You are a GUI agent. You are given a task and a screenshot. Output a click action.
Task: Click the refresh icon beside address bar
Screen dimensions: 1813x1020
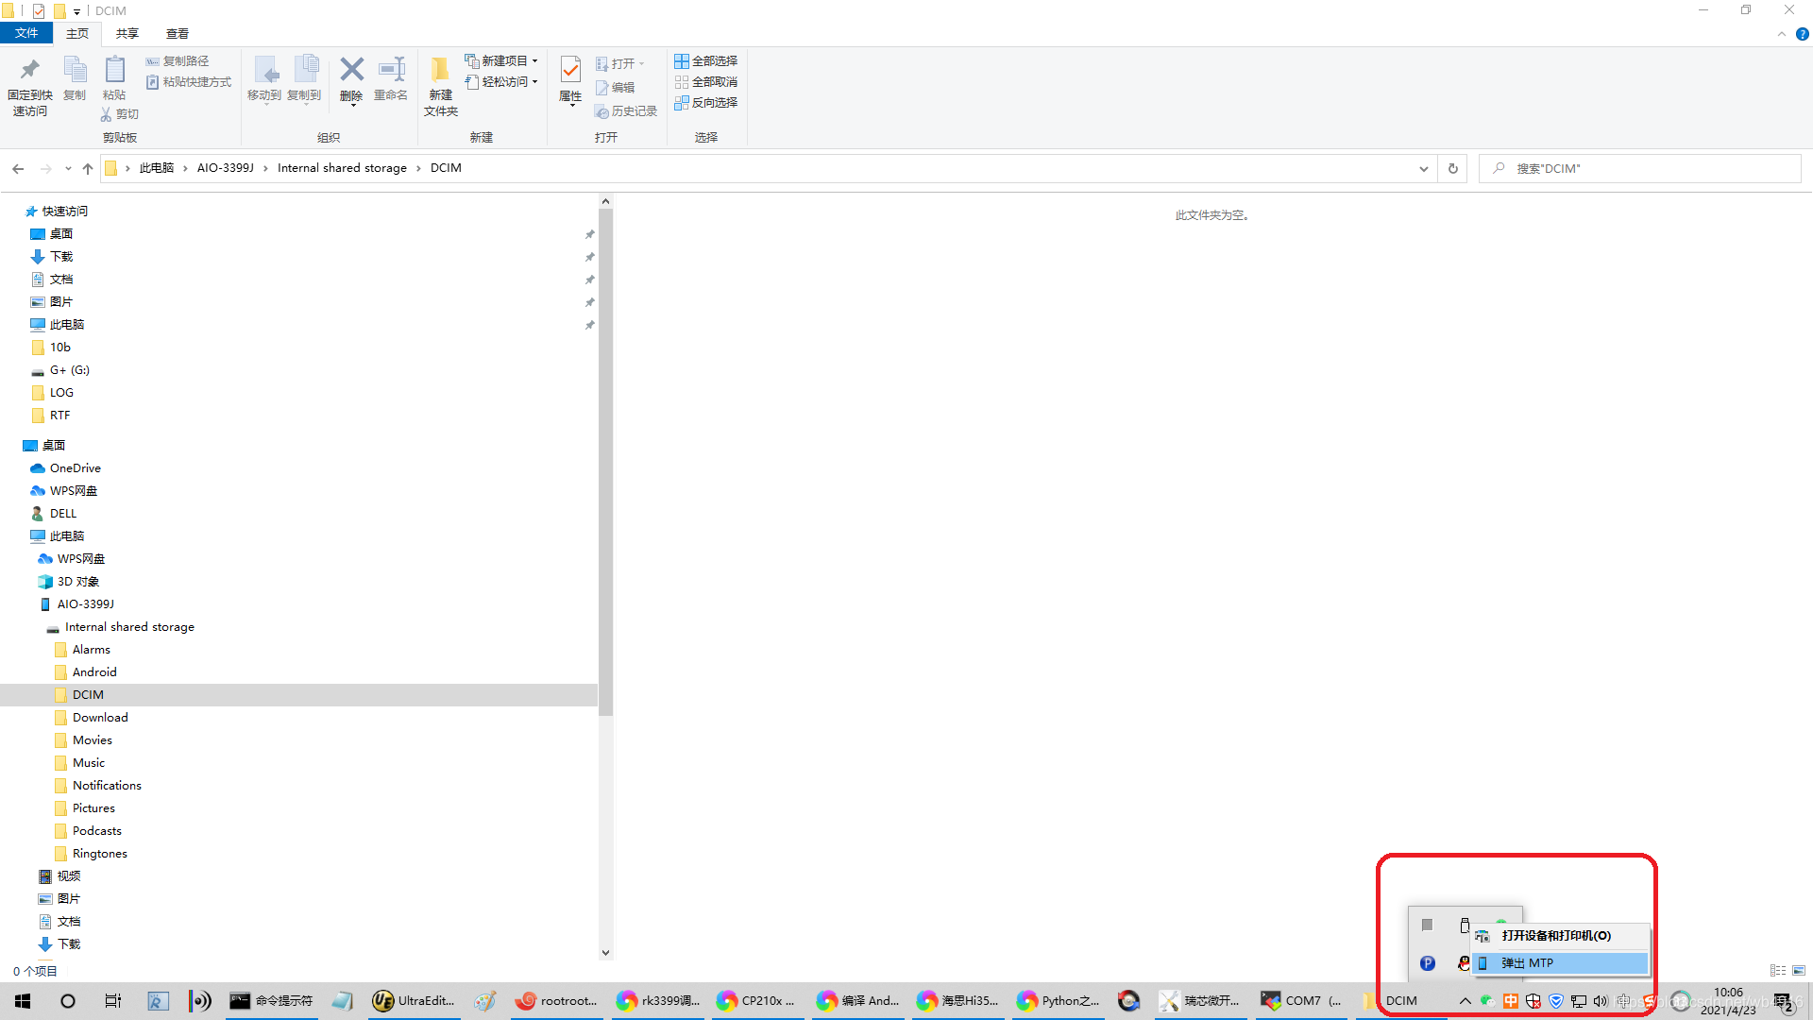tap(1453, 168)
